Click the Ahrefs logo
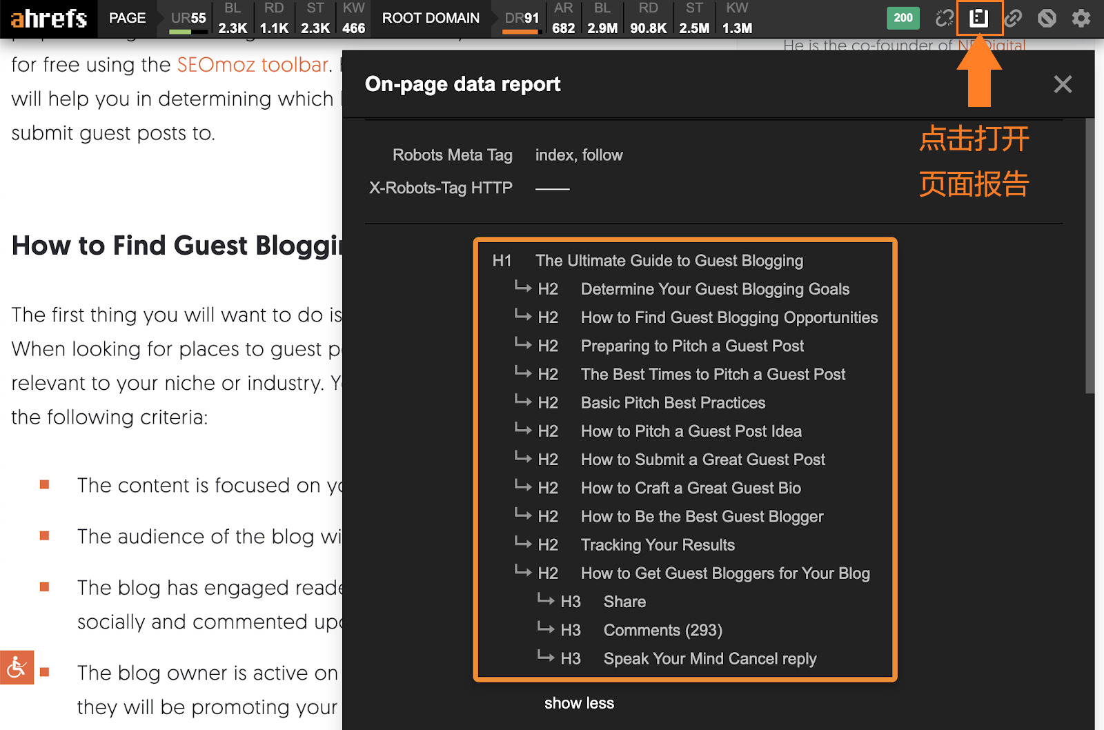1104x730 pixels. 48,18
